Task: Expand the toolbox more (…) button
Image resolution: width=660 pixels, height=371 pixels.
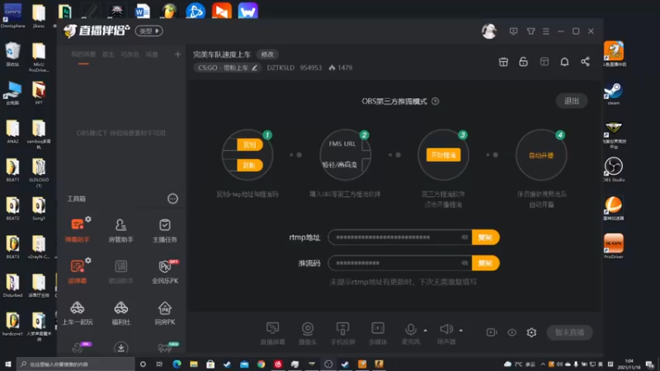Action: coord(172,199)
